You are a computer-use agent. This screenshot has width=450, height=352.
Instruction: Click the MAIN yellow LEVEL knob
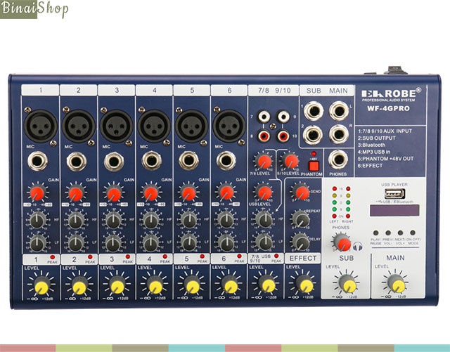point(397,284)
